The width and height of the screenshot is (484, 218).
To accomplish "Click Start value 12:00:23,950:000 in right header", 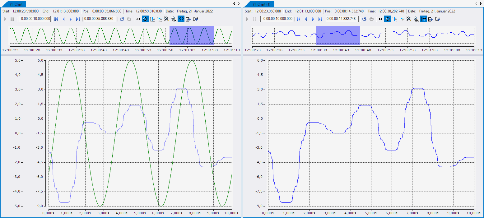I will pyautogui.click(x=268, y=11).
